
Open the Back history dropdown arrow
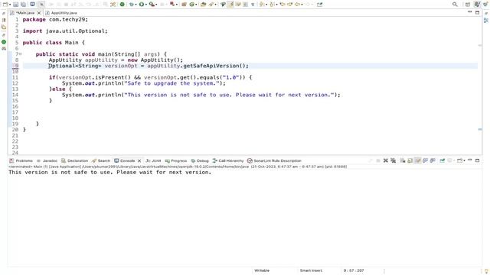pyautogui.click(x=302, y=5)
